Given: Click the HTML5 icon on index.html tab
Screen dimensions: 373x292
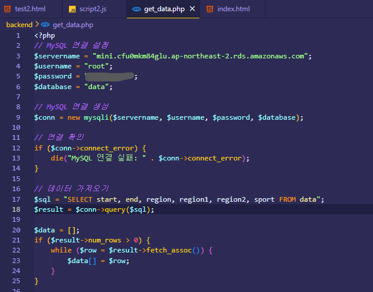Looking at the screenshot, I should pos(210,9).
